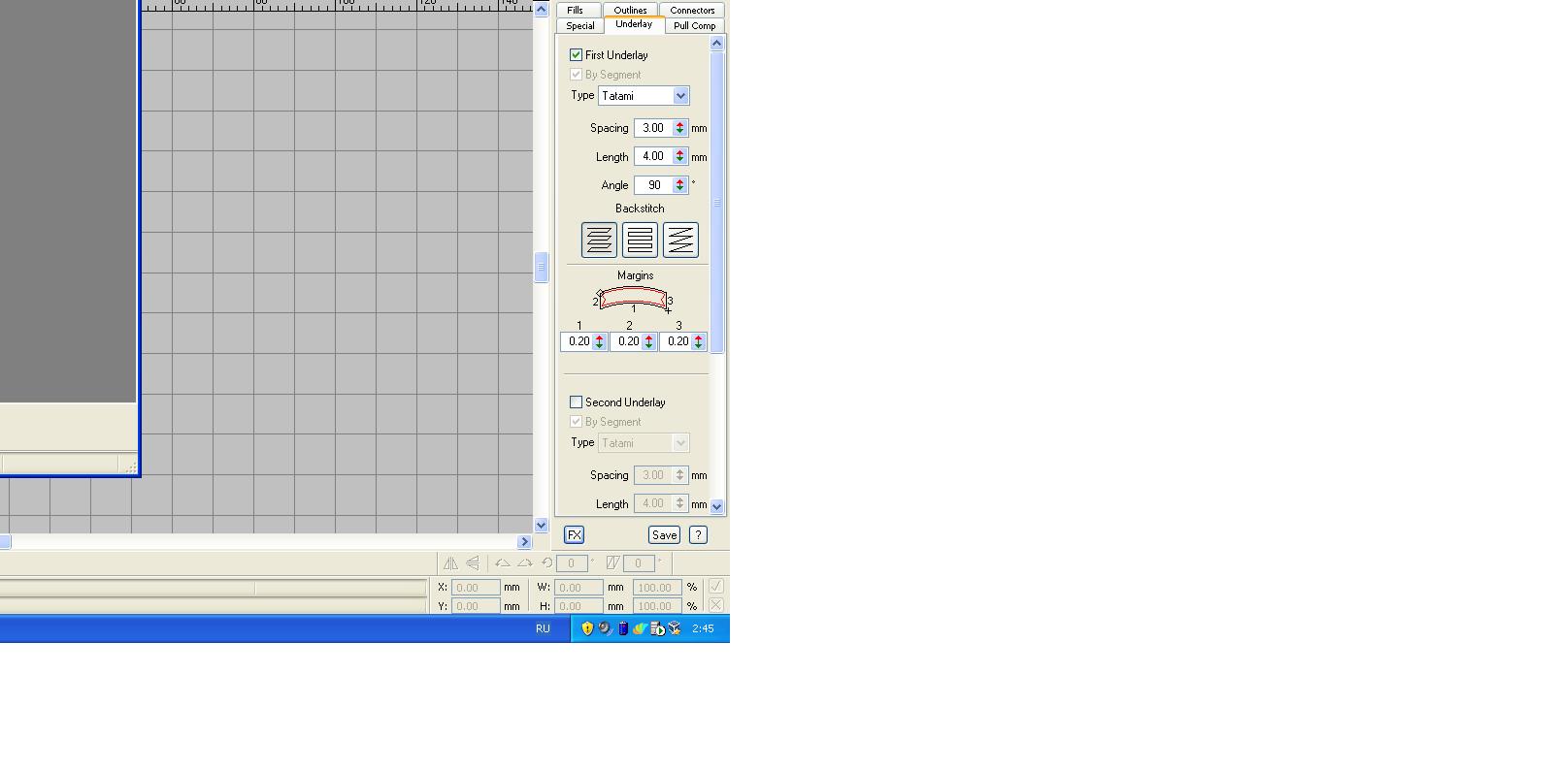
Task: Click the question mark help button
Action: tap(698, 535)
